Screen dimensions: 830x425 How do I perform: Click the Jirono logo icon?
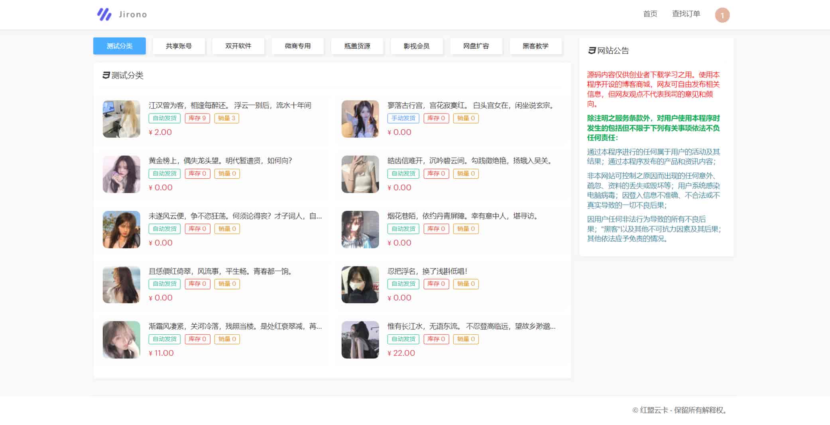104,14
